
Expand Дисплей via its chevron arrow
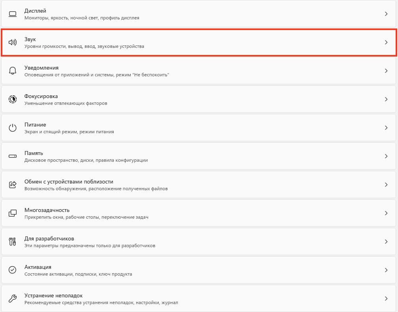386,14
